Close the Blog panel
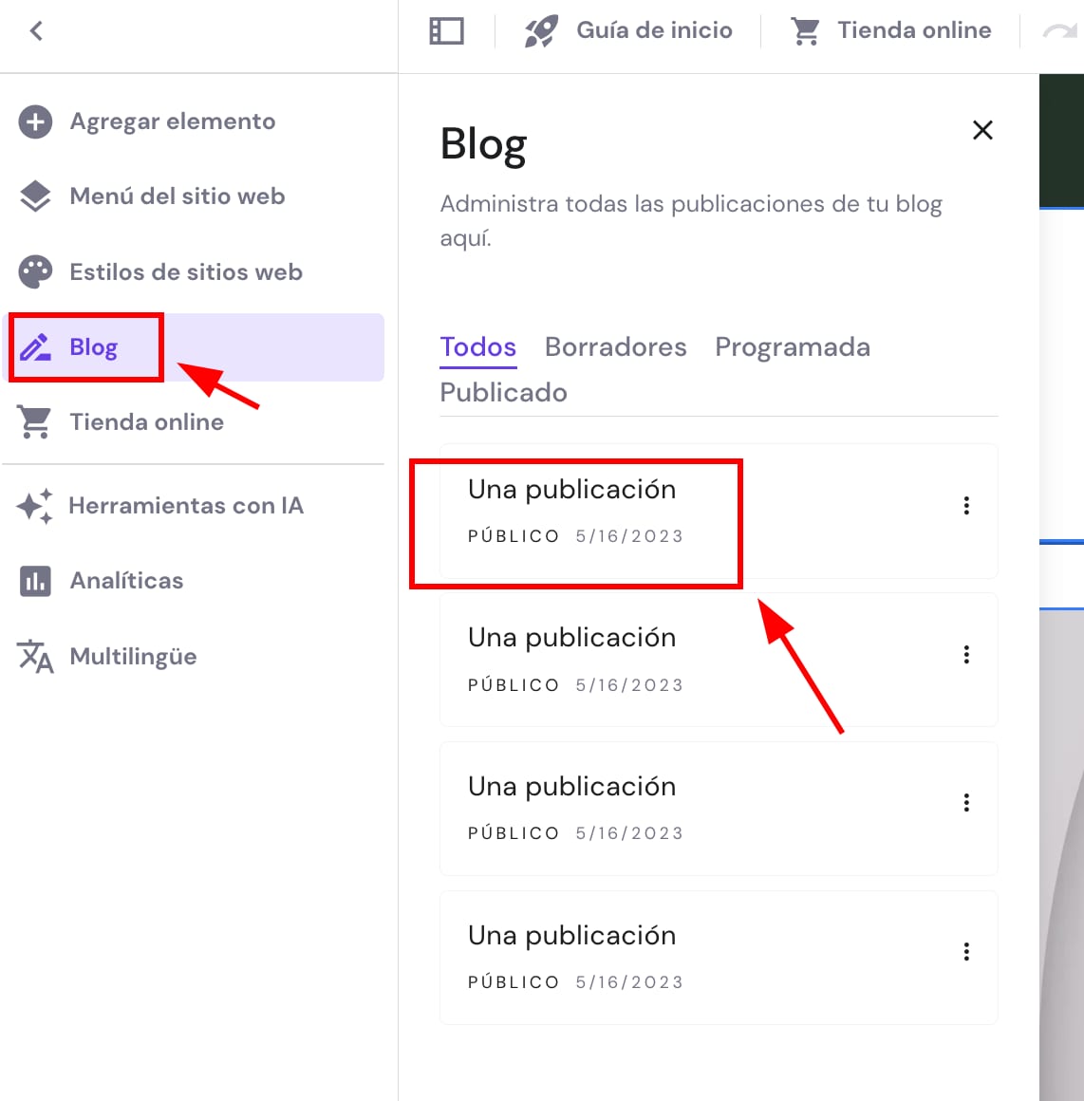1084x1101 pixels. pos(982,130)
